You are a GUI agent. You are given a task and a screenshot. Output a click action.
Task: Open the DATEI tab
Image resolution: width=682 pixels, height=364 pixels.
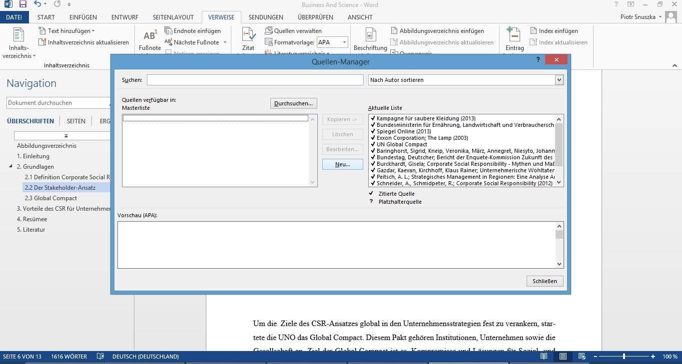pos(14,17)
